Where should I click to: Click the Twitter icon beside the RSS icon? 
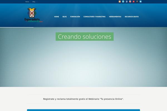click(x=123, y=2)
